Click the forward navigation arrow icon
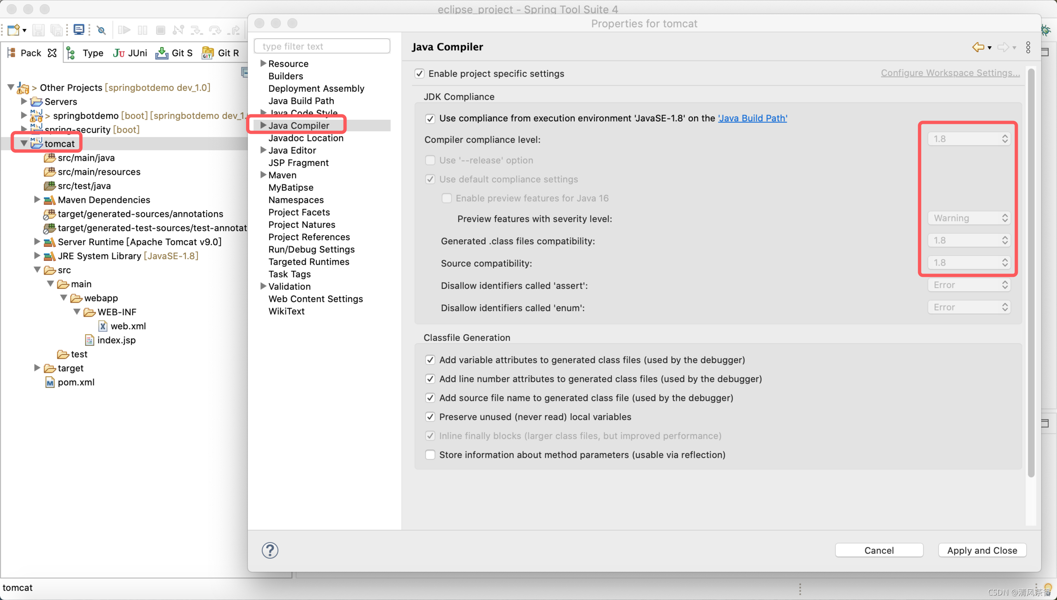This screenshot has height=600, width=1057. pyautogui.click(x=1003, y=47)
